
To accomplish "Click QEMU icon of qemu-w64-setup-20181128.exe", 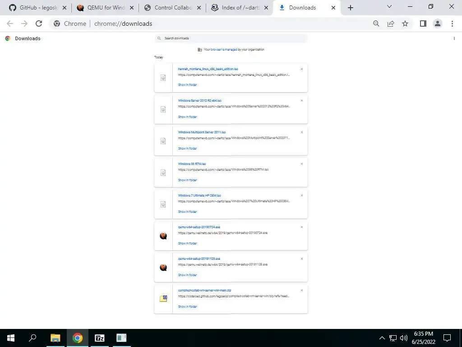I will pos(163,267).
